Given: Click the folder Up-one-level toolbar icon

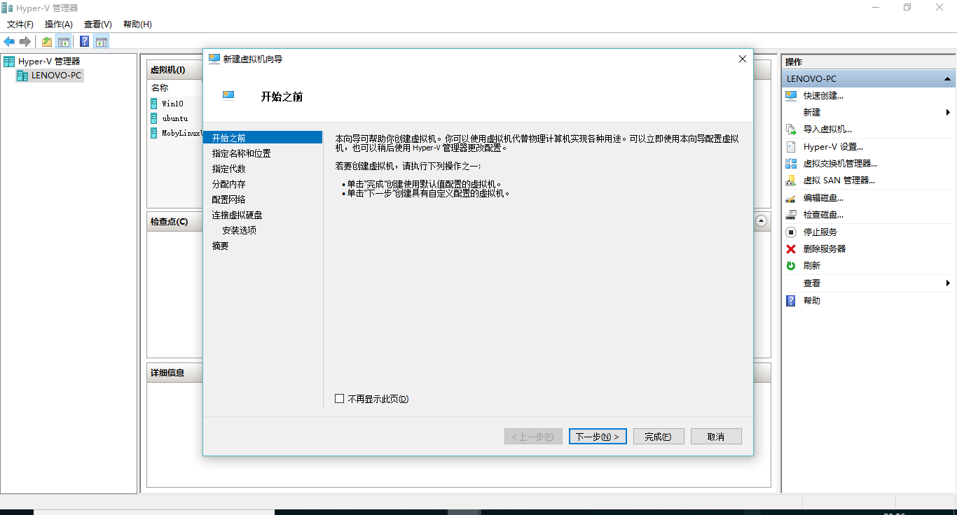Looking at the screenshot, I should (47, 41).
